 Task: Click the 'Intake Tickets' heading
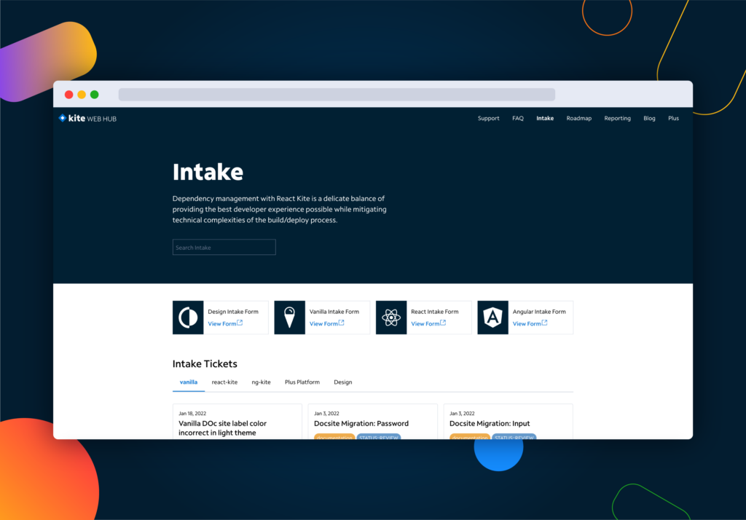point(205,363)
